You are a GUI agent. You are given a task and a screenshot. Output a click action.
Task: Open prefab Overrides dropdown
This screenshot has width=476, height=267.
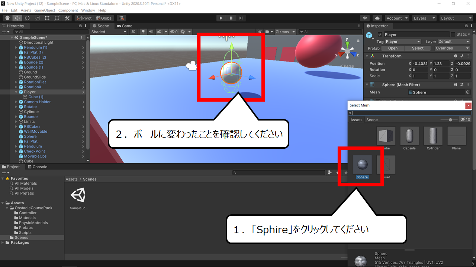[x=452, y=48]
